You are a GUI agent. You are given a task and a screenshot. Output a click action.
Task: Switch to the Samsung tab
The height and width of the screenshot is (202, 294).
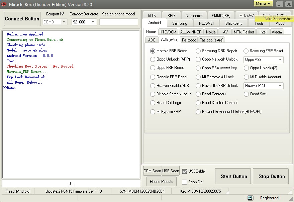click(180, 23)
